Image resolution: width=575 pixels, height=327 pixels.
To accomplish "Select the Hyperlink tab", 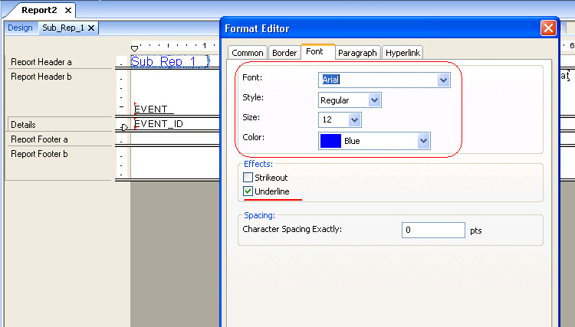I will 402,53.
